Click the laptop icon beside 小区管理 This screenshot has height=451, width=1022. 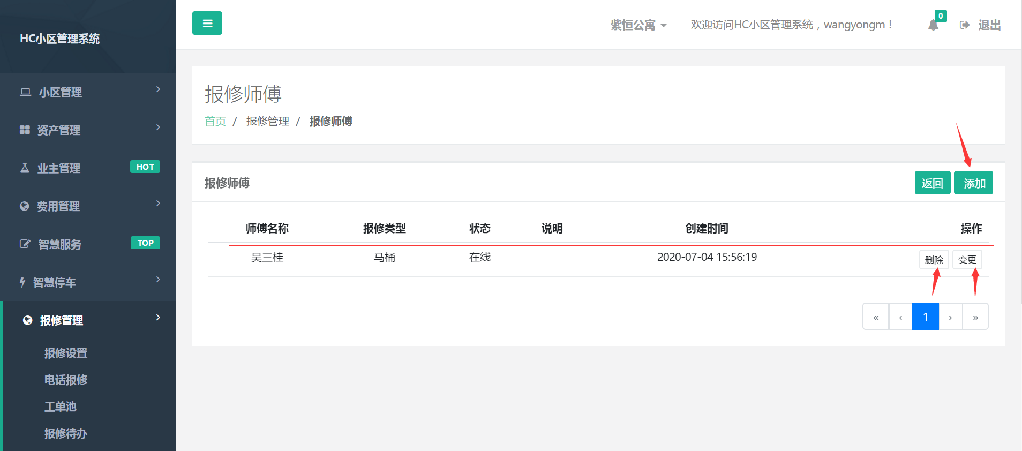tap(25, 92)
